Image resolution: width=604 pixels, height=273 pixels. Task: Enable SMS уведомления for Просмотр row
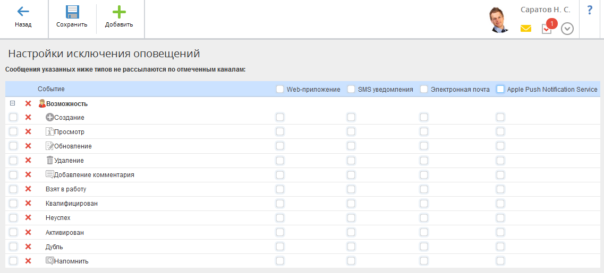(x=351, y=131)
